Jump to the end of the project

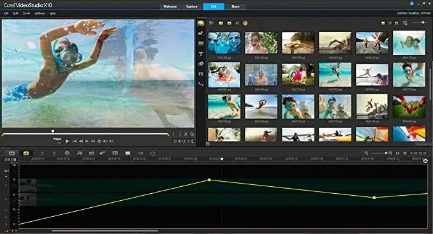[93, 142]
